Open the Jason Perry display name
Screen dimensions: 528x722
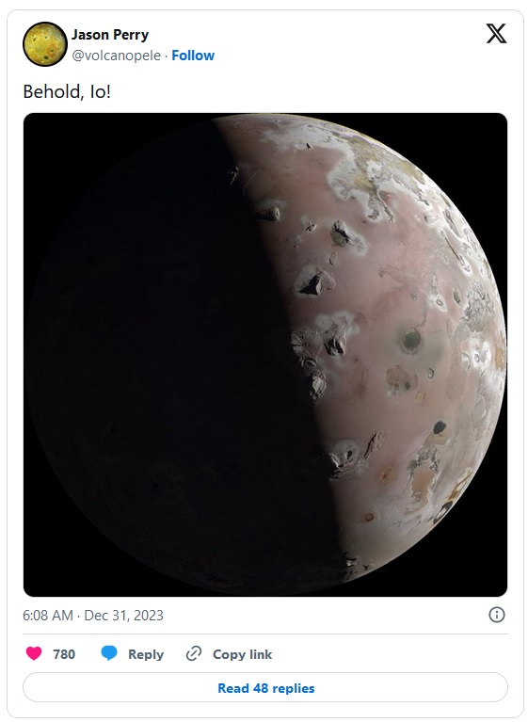tap(110, 35)
